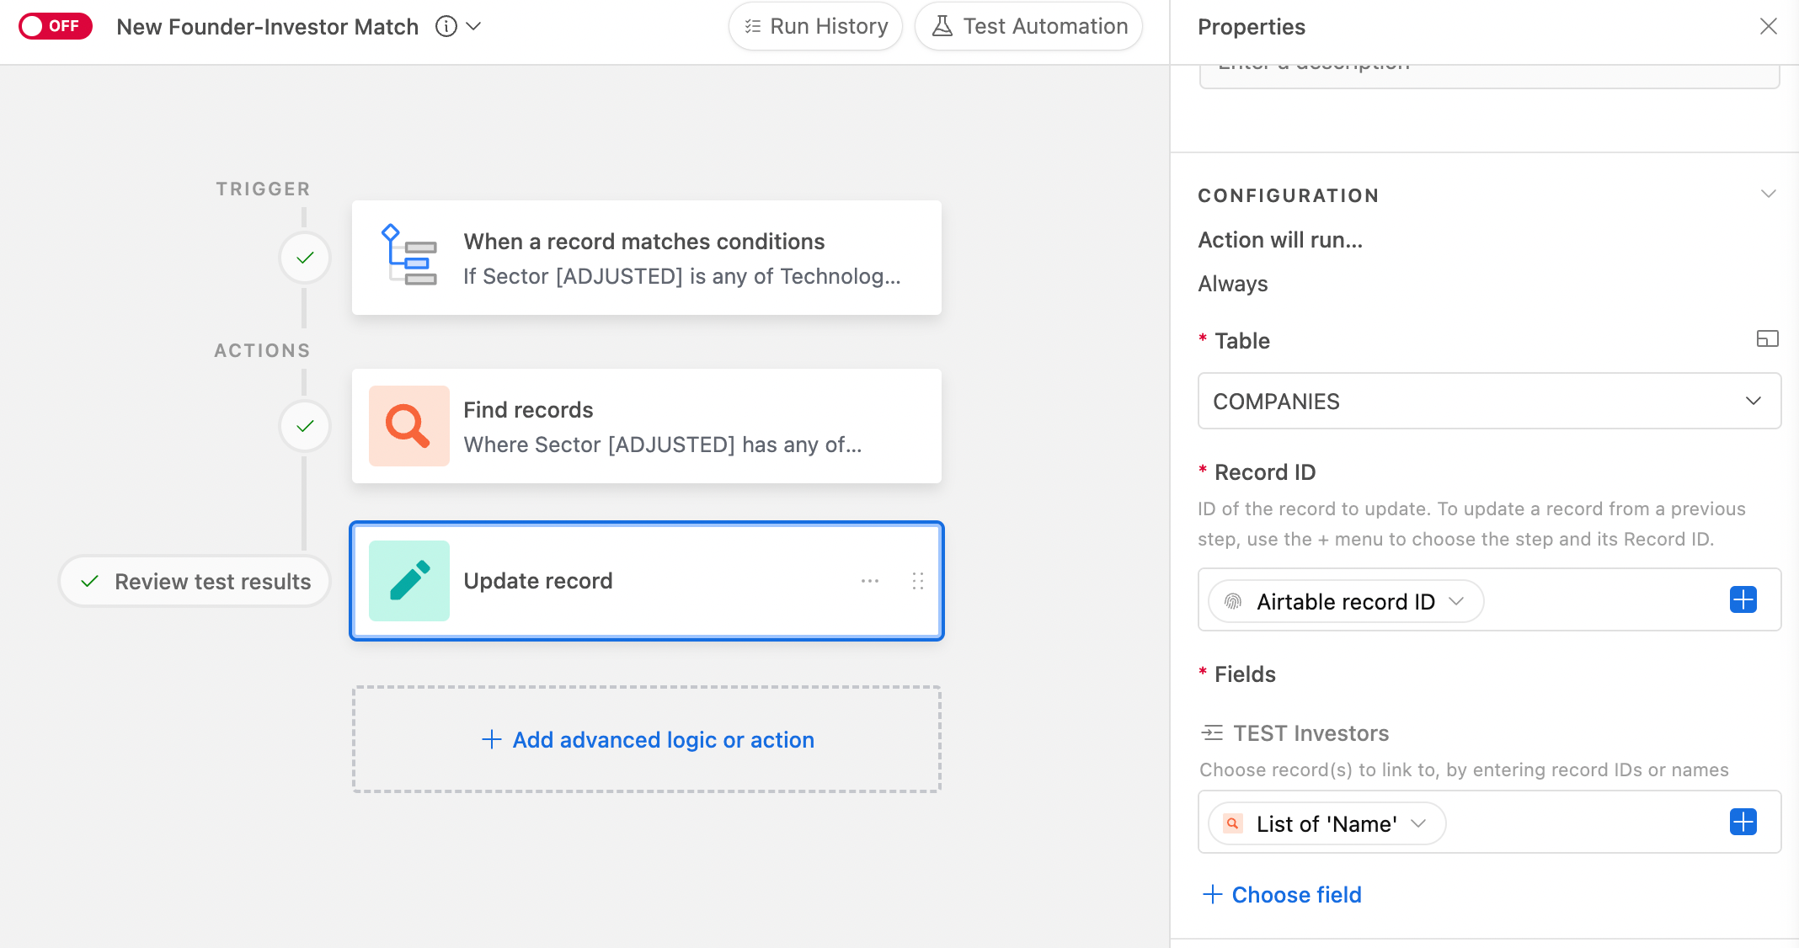Click the TEST Investors field icon
The image size is (1799, 948).
coord(1212,732)
